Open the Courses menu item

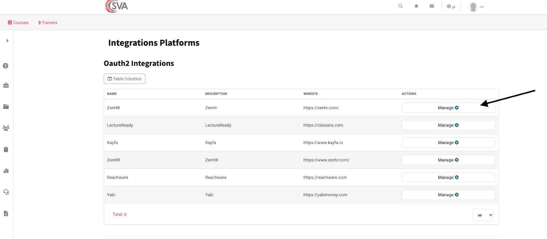18,23
